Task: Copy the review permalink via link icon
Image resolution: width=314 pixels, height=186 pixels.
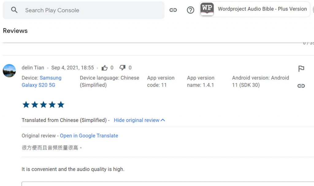Action: (x=301, y=86)
